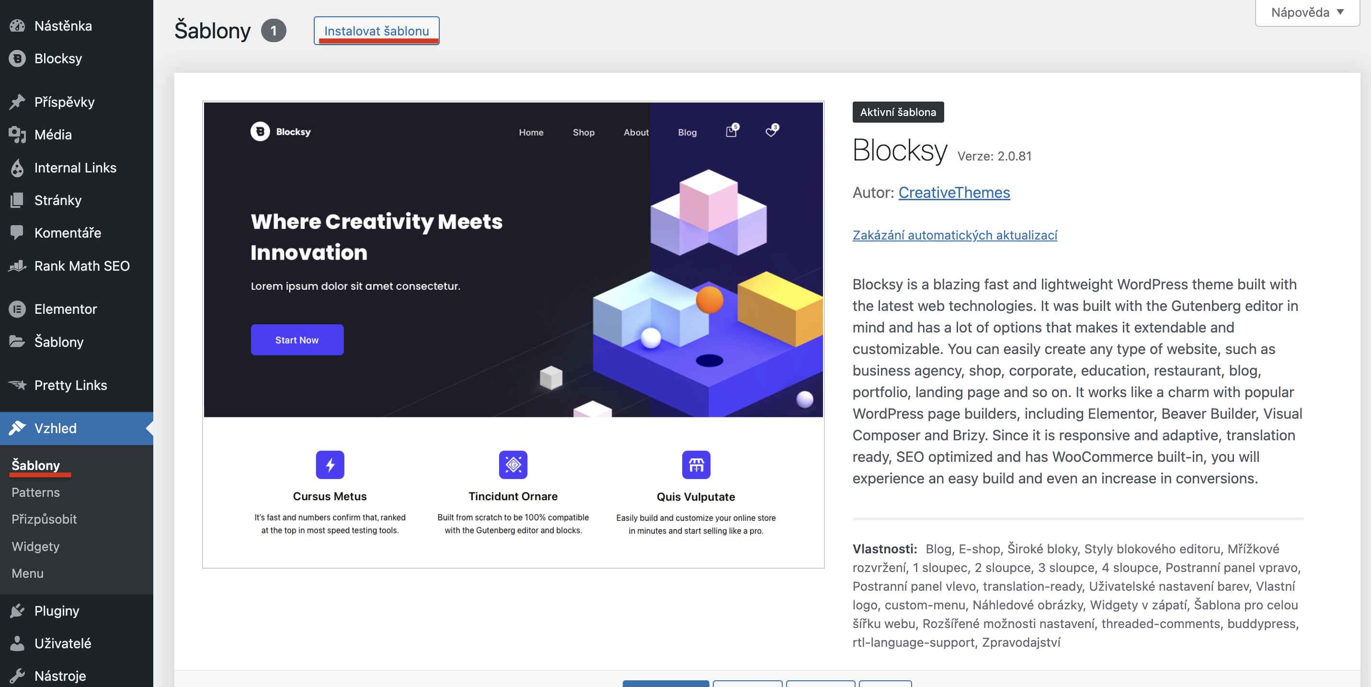Viewport: 1371px width, 687px height.
Task: Open the Přizpůsobit submenu item
Action: (x=44, y=519)
